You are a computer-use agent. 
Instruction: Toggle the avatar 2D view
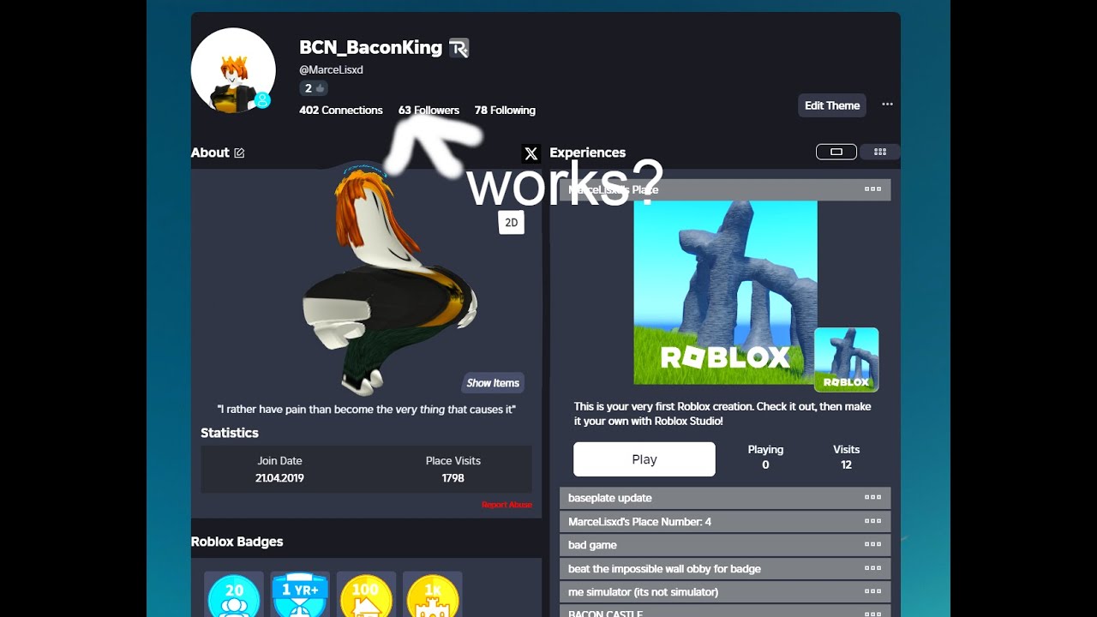pos(512,223)
